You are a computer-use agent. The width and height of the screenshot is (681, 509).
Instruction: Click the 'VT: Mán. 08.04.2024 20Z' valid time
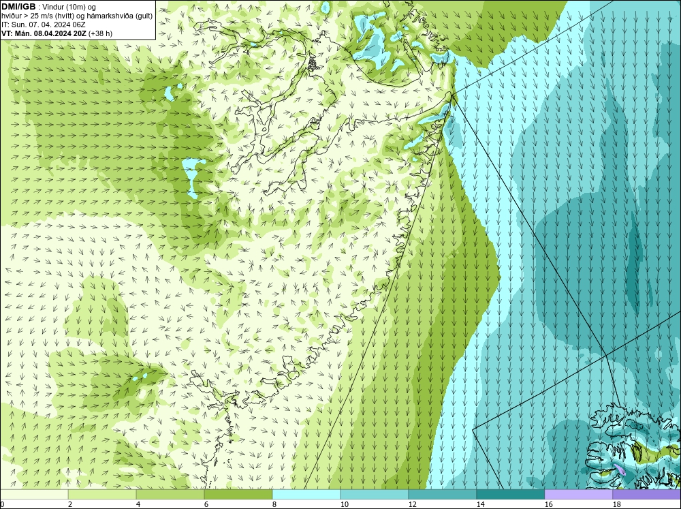pyautogui.click(x=44, y=33)
